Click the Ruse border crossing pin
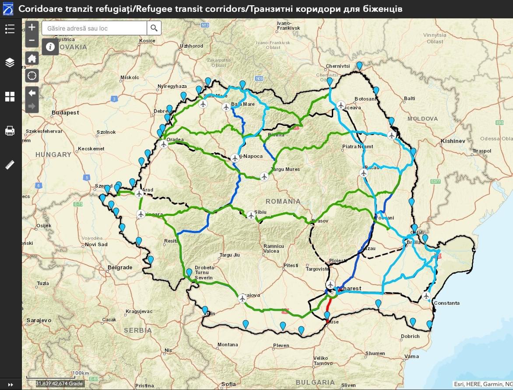 pos(327,316)
